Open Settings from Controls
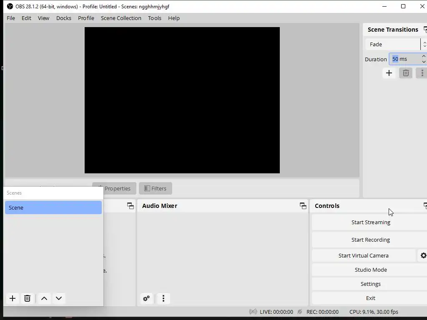Screen dimensions: 427x320 click(x=371, y=284)
